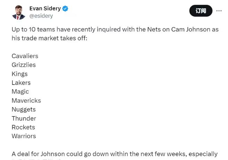Click the word Cavaliers in the list
This screenshot has height=160, width=228.
tap(25, 56)
